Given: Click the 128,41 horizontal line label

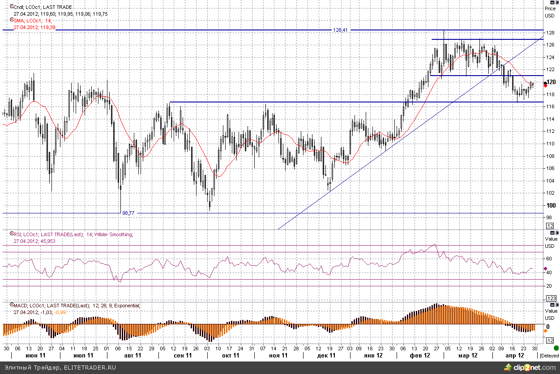Looking at the screenshot, I should [340, 30].
